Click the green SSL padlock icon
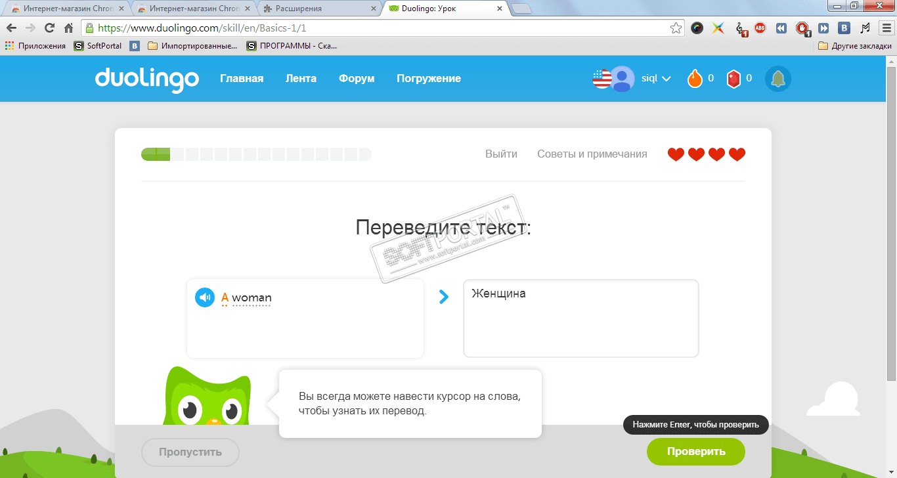Image resolution: width=897 pixels, height=478 pixels. coord(90,28)
